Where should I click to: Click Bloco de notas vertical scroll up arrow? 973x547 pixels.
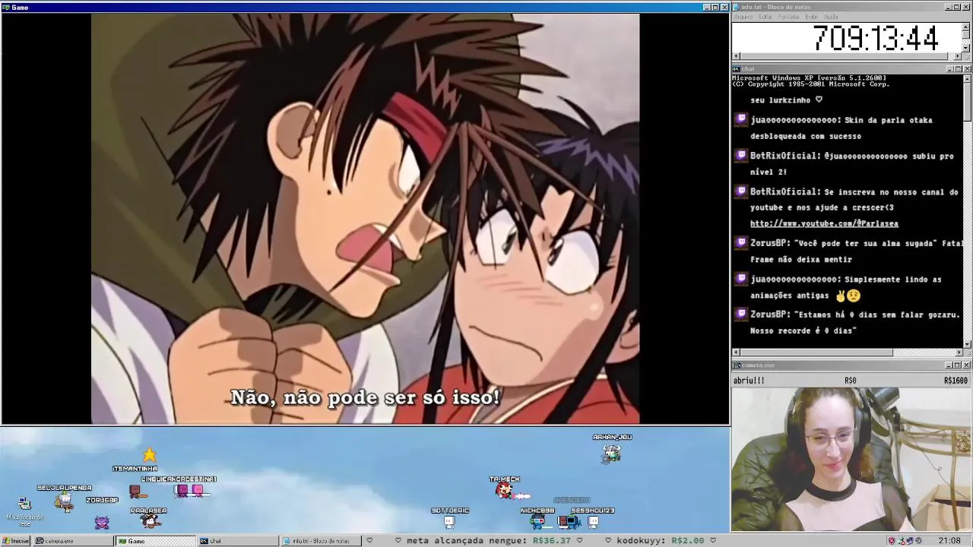click(967, 27)
